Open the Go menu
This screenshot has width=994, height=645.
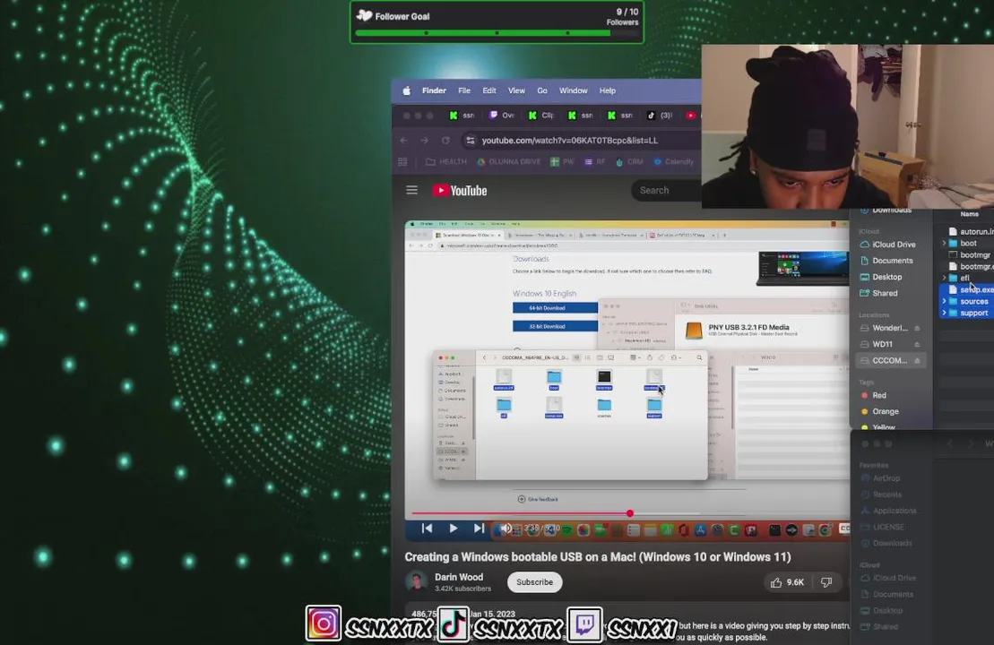tap(542, 90)
